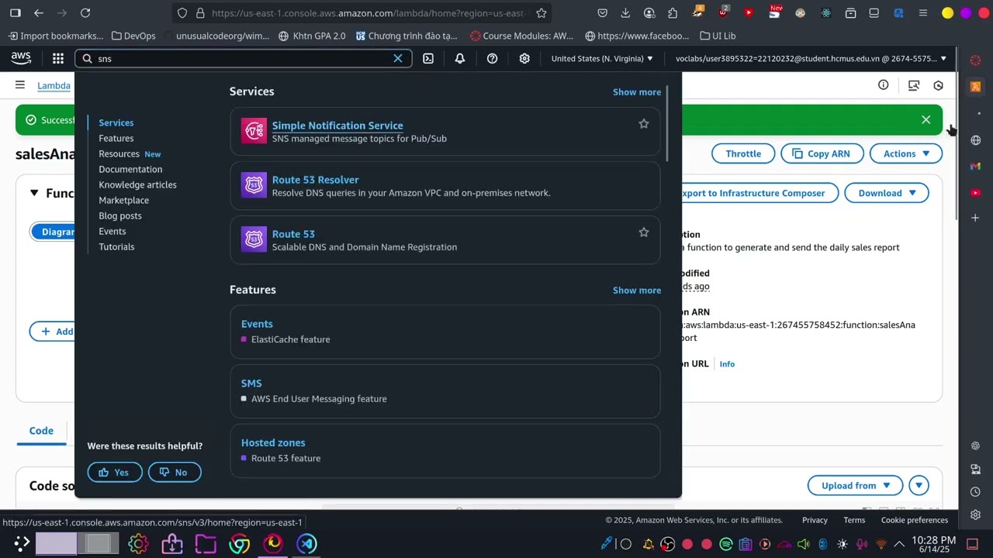Select the Lambda tab in browser sidebar
Screen dimensions: 993x558
(975, 87)
